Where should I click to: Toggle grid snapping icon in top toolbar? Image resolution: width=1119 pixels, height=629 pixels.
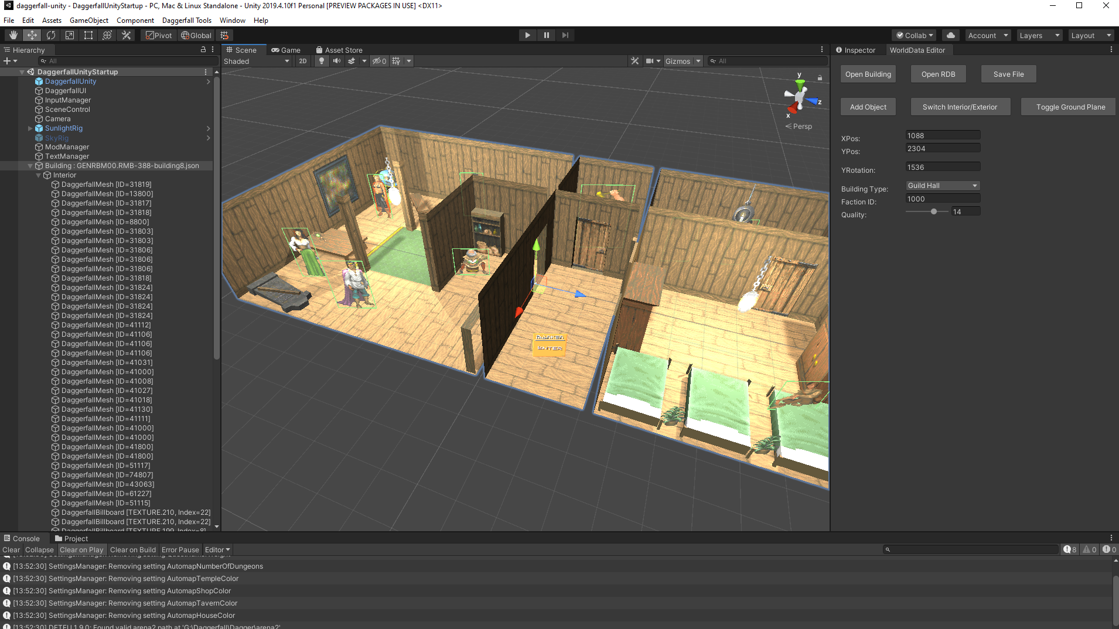pyautogui.click(x=224, y=35)
